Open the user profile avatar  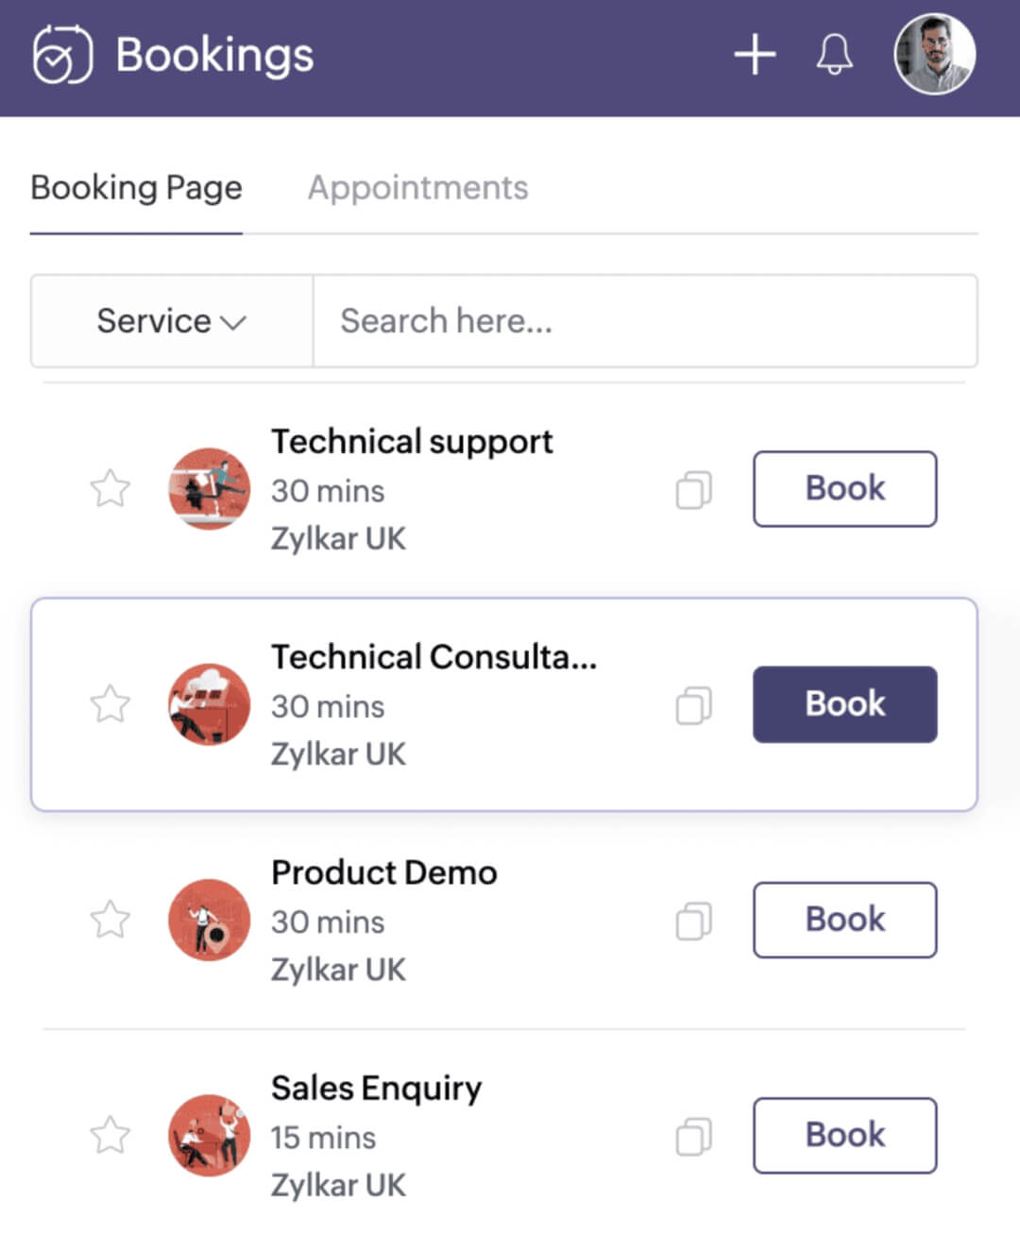point(934,55)
